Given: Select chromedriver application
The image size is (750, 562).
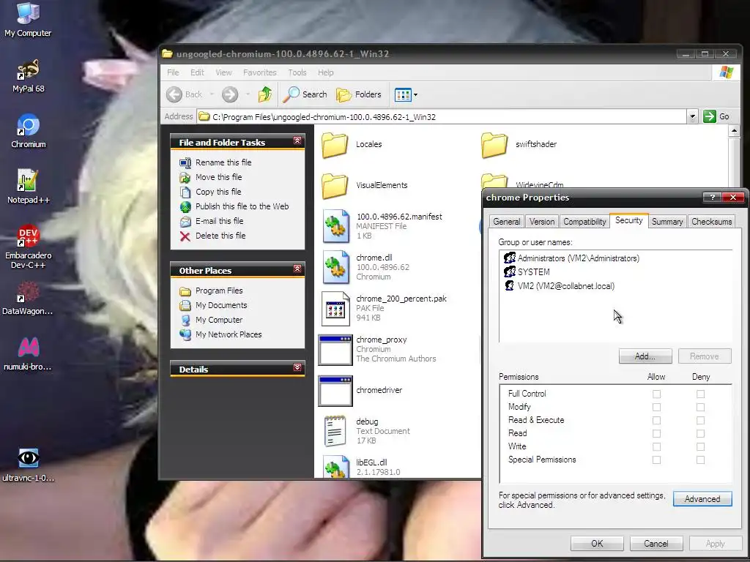Looking at the screenshot, I should tap(360, 391).
